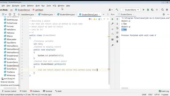
Task: Click the down arrow in the run console
Action: click(x=117, y=24)
